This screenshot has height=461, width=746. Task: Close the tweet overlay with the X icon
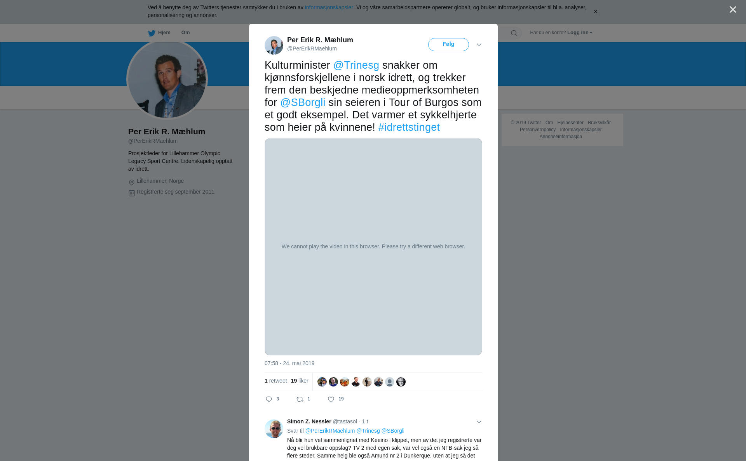[x=733, y=10]
